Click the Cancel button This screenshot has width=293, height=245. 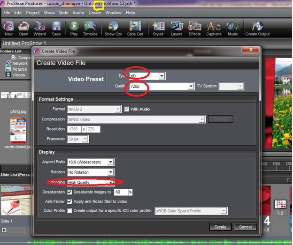pyautogui.click(x=245, y=227)
